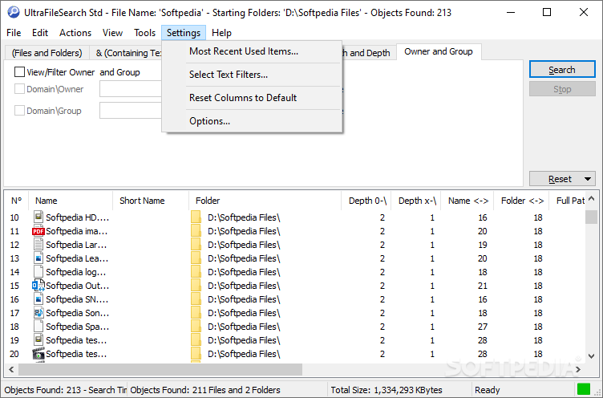Screen dimensions: 603x398
Task: Open the Tools menu
Action: [x=144, y=33]
